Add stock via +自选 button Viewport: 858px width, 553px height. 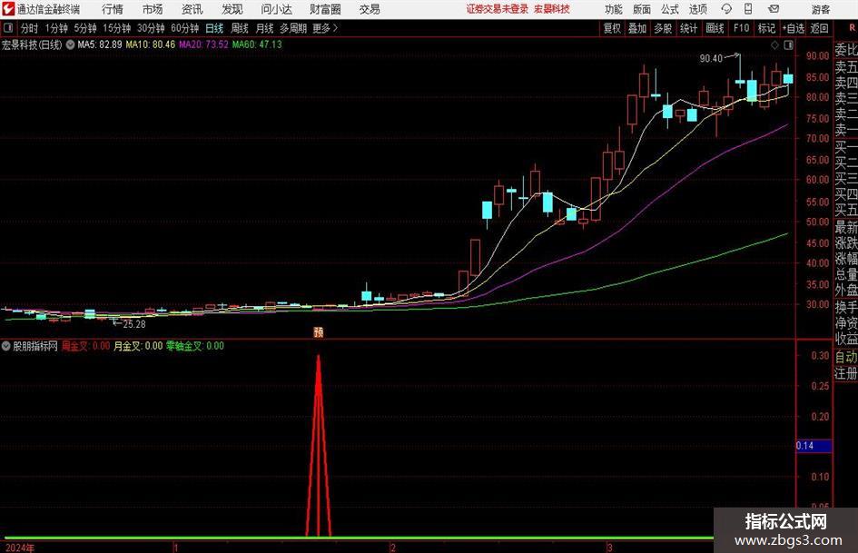[x=794, y=28]
